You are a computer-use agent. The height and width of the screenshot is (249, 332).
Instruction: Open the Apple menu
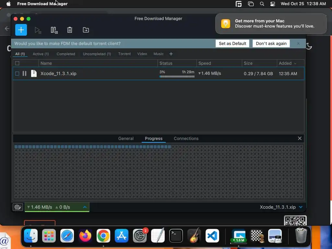point(8,4)
